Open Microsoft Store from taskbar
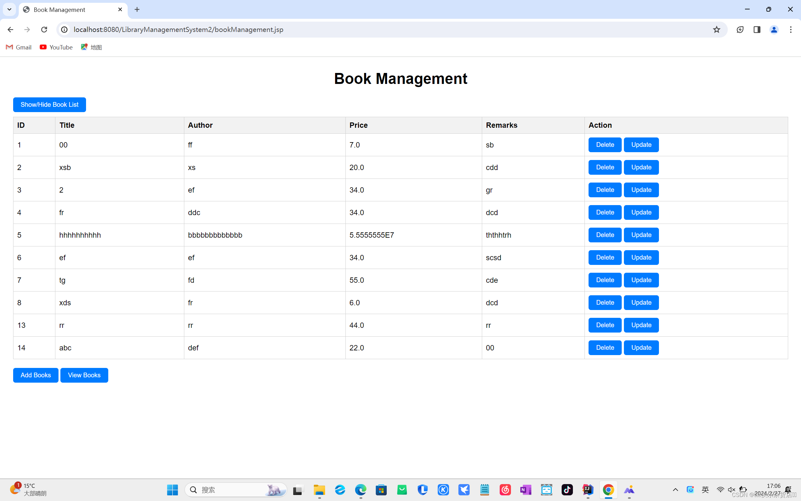 (x=381, y=490)
